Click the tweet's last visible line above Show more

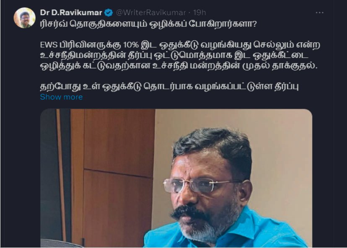[x=169, y=86]
